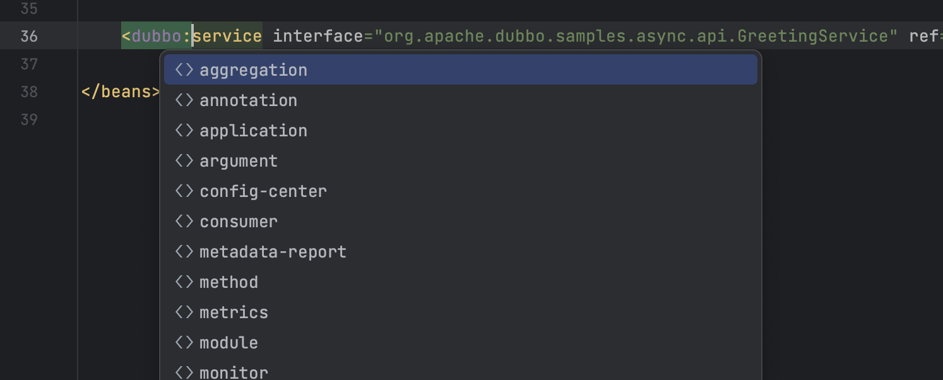943x380 pixels.
Task: Pick metadata-report from the suggestions
Action: 273,252
